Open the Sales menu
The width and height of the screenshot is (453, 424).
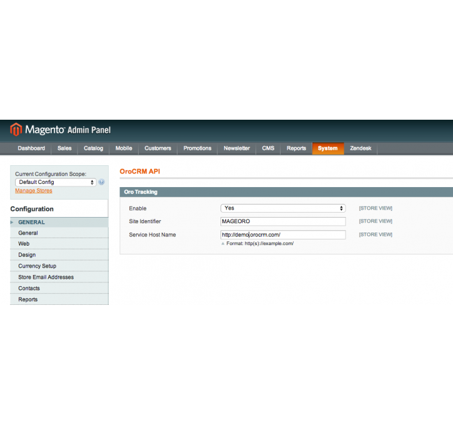(64, 148)
